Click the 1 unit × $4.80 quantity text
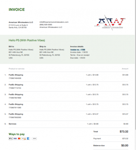The width and height of the screenshot is (136, 150). [93, 124]
